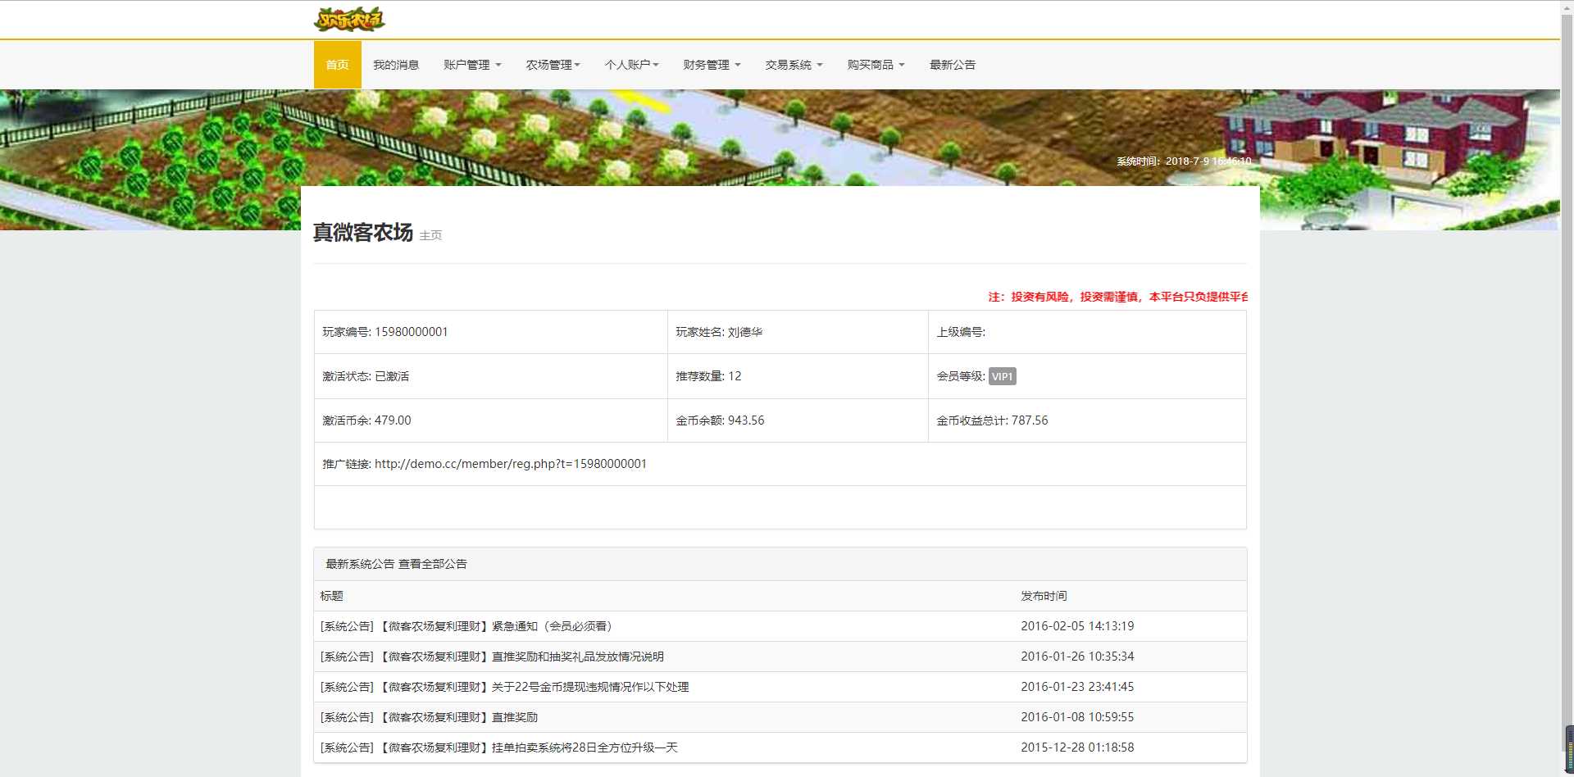Screen dimensions: 1574x777
Task: Click the date 2016-01-23 23:41:45
Action: click(1077, 687)
